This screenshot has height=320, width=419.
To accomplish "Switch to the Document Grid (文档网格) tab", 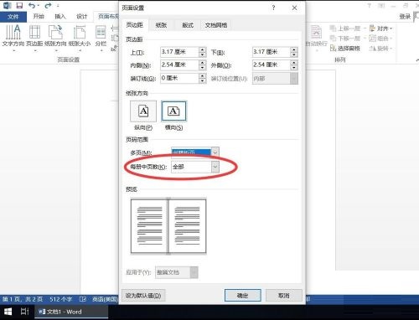I will [x=216, y=25].
